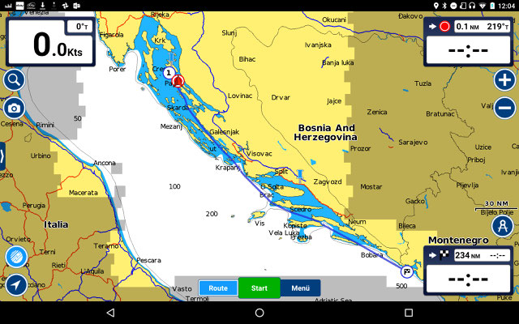Viewport: 519px width, 324px height.
Task: Tap the 30 NM scale bar
Action: 496,206
